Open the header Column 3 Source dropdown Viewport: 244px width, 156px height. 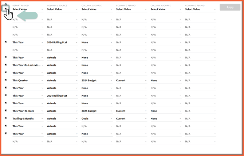(166, 9)
